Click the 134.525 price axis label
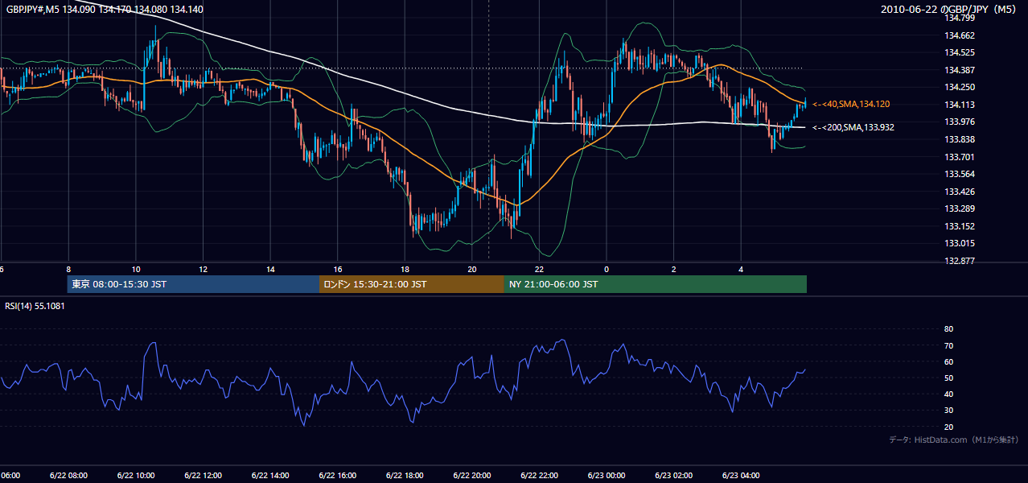The height and width of the screenshot is (483, 1028). [958, 52]
